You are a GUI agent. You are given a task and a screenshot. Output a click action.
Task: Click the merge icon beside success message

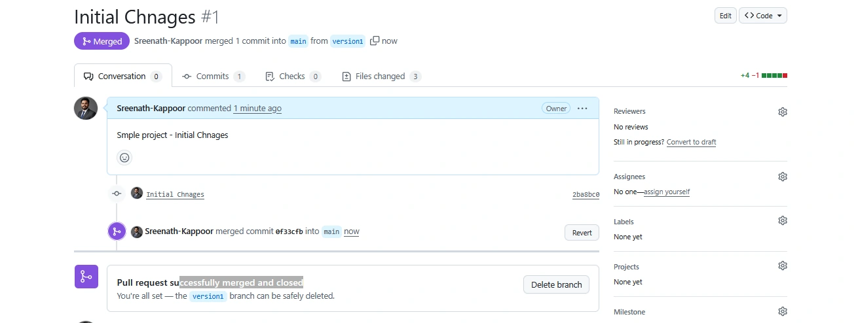pos(86,277)
